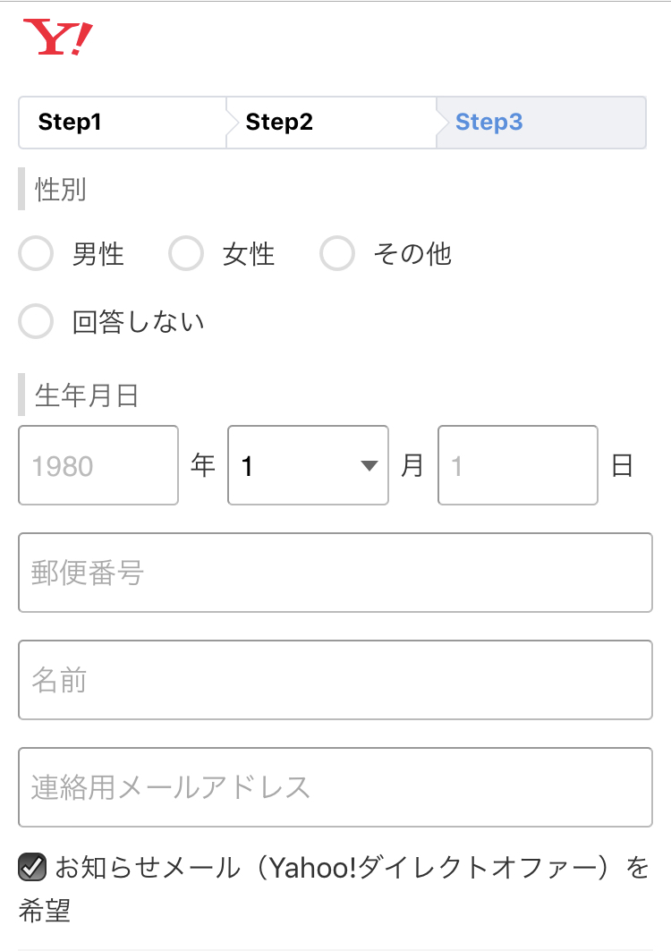Image resolution: width=671 pixels, height=951 pixels.
Task: Select 回答しない radio option
Action: tap(36, 321)
